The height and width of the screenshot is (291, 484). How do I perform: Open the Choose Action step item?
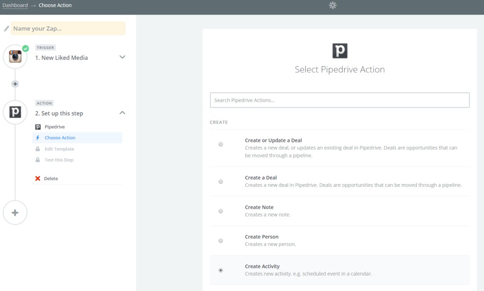[x=77, y=138]
